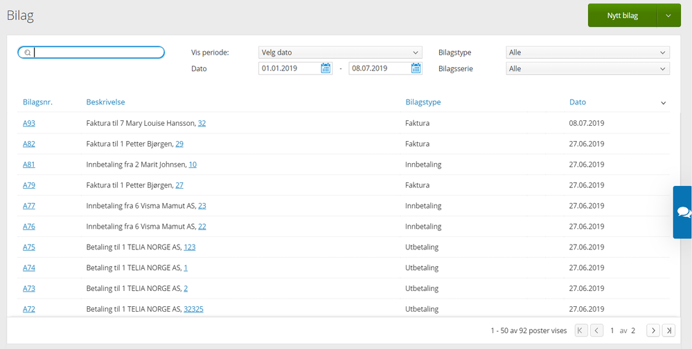Click the current page number 1
Screen dimensions: 692x349
(612, 330)
